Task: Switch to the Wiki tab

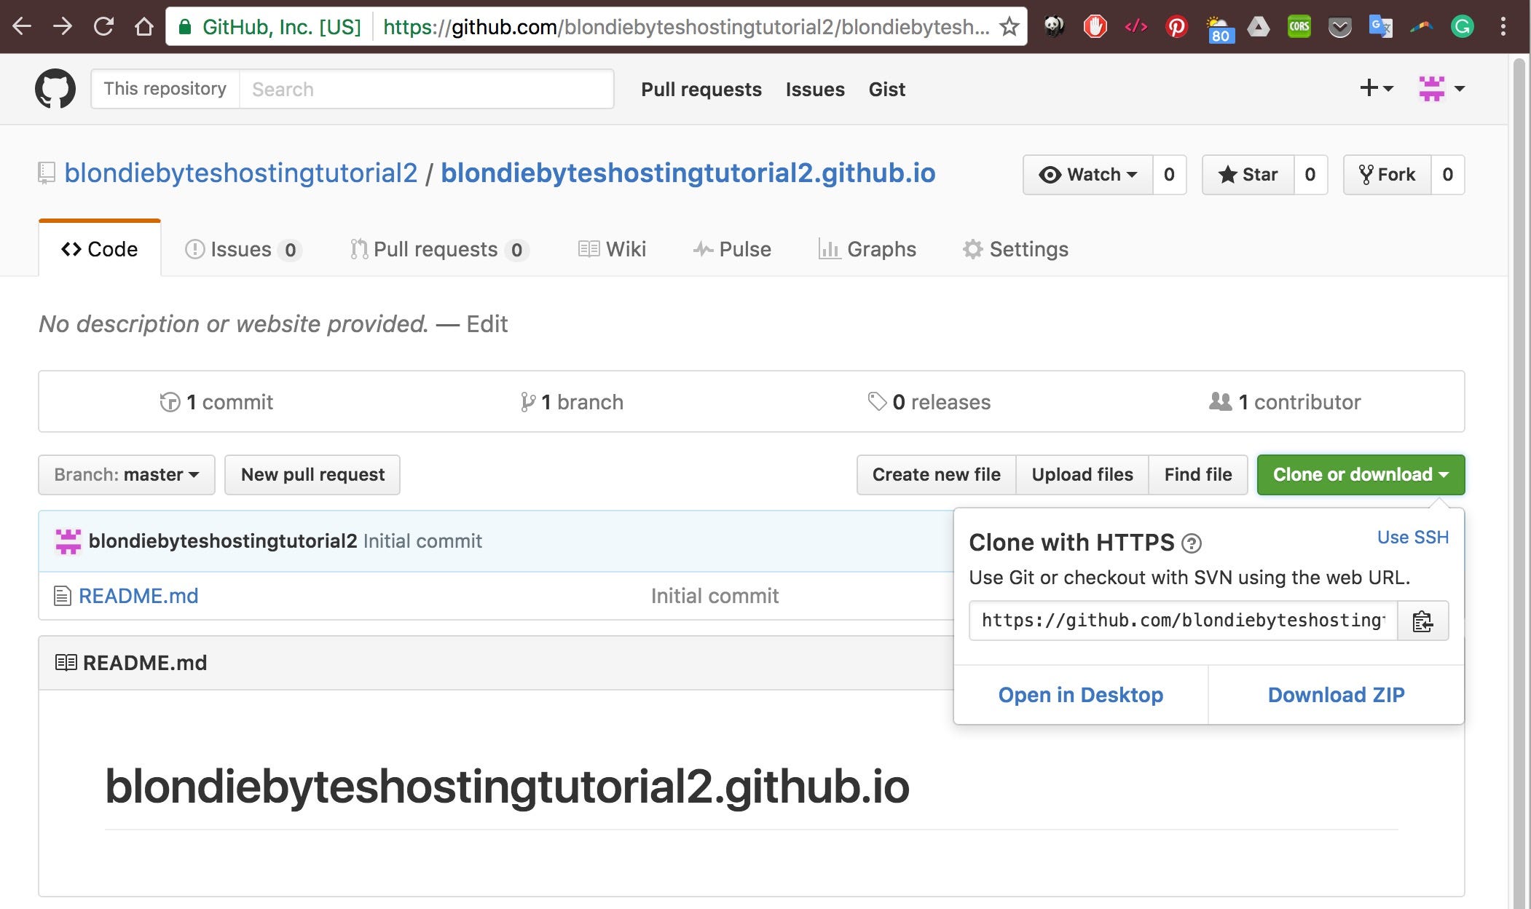Action: point(612,248)
